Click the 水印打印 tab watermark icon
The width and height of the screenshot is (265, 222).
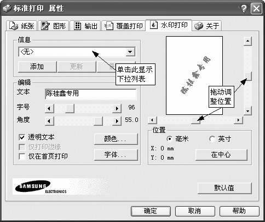(154, 25)
